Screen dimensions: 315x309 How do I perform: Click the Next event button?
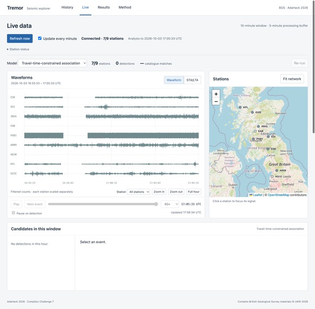35,204
